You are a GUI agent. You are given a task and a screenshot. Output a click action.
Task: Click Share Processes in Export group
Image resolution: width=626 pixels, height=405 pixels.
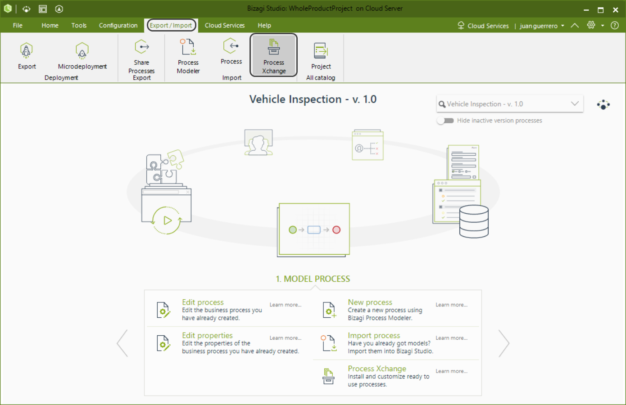coord(141,56)
